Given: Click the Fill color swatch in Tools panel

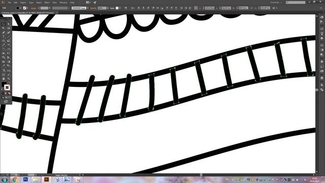Looking at the screenshot, I should pos(4,84).
